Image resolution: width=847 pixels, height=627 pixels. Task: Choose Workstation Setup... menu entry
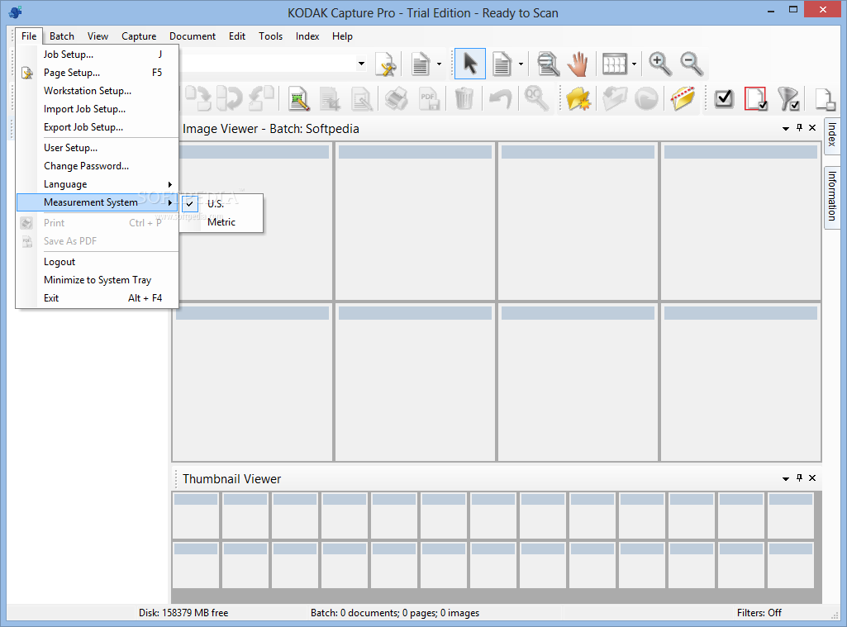pos(98,91)
